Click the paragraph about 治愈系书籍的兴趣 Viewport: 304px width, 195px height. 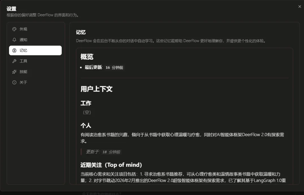(182, 138)
